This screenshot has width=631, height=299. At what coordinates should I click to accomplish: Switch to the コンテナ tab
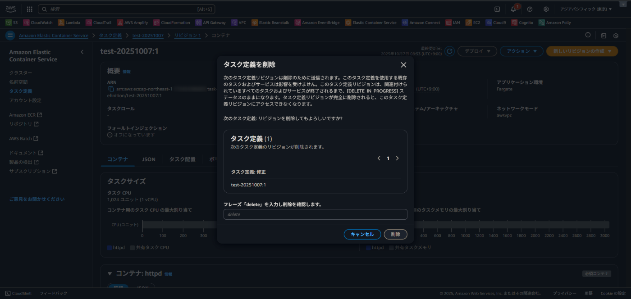coord(118,159)
